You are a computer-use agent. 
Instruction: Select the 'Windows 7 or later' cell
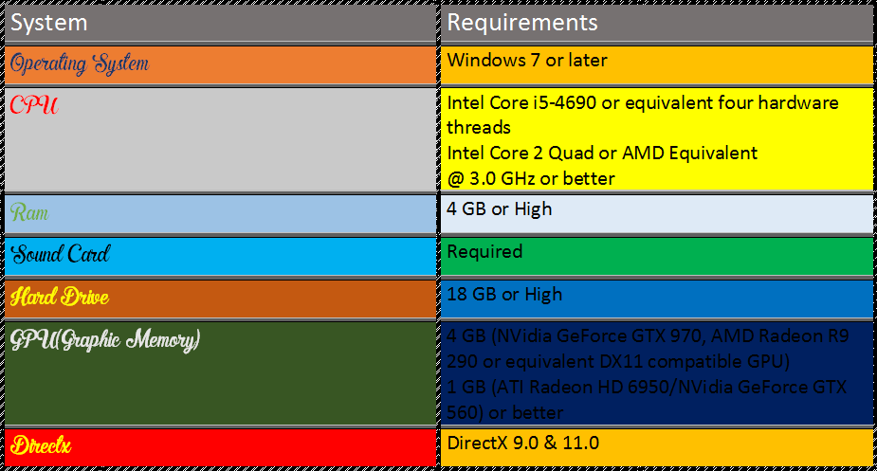657,64
